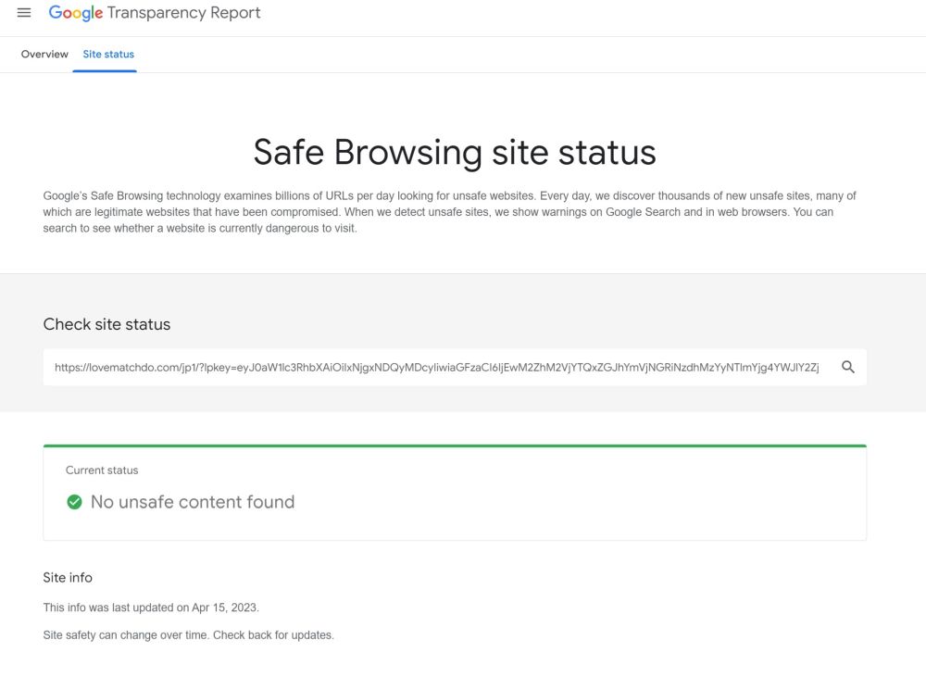
Task: Click the Check site status heading
Action: 106,324
